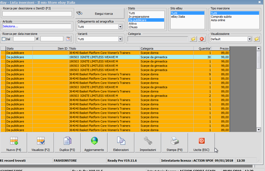Sort by Prezzo column header
Screen dimensions: 265x171
coord(220,49)
